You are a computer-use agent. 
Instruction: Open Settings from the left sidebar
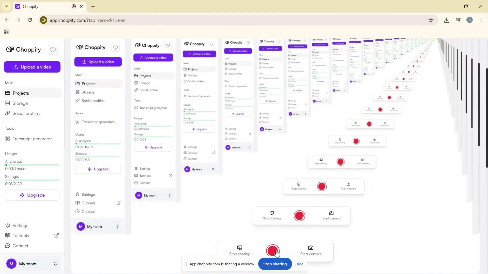pos(20,226)
